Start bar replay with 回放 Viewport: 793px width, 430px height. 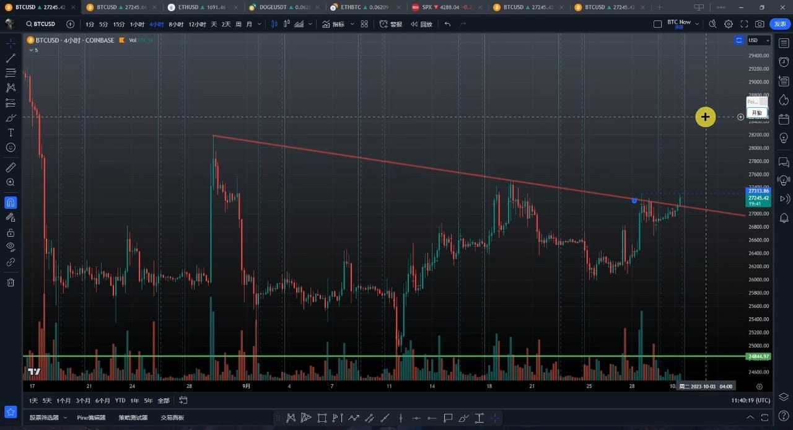[x=421, y=24]
